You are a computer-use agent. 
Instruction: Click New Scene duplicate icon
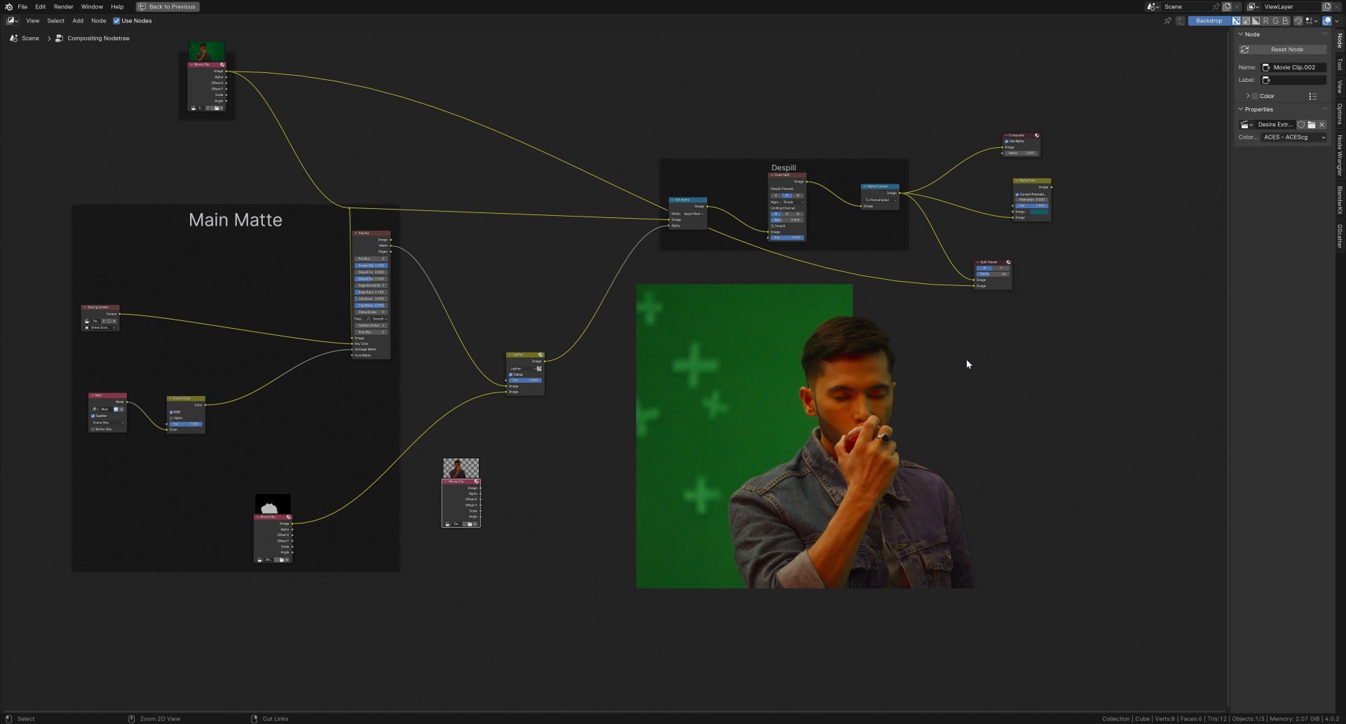[x=1227, y=6]
